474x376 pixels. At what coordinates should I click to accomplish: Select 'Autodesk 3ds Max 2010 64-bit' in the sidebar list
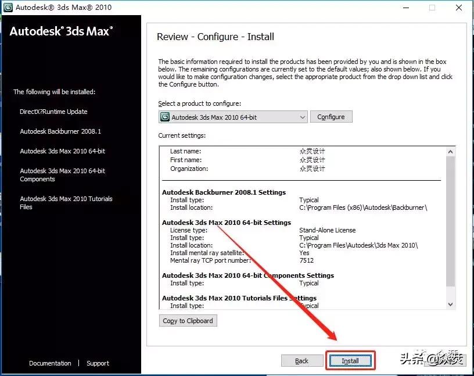tap(63, 151)
